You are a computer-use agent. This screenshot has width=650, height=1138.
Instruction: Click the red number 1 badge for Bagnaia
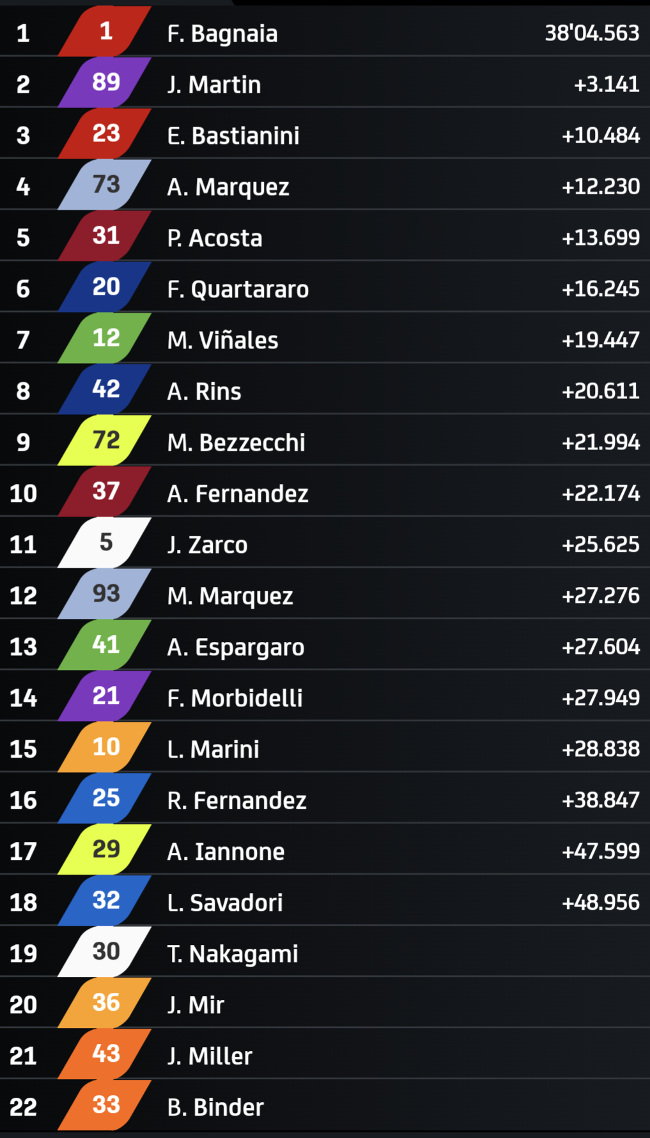[x=105, y=31]
